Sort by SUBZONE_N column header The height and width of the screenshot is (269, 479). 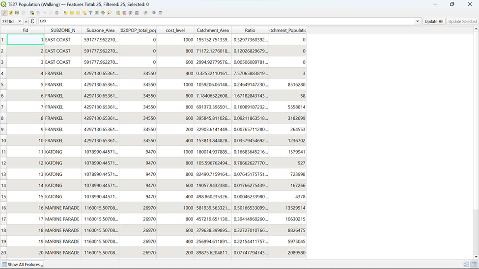(x=63, y=30)
